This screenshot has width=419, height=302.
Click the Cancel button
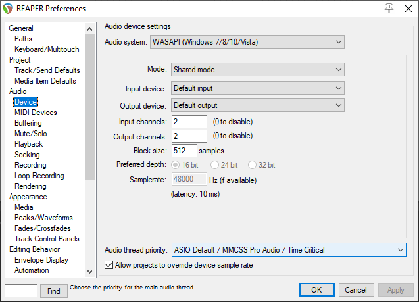coord(356,290)
